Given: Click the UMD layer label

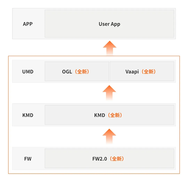Looking at the screenshot, I should tap(28, 71).
